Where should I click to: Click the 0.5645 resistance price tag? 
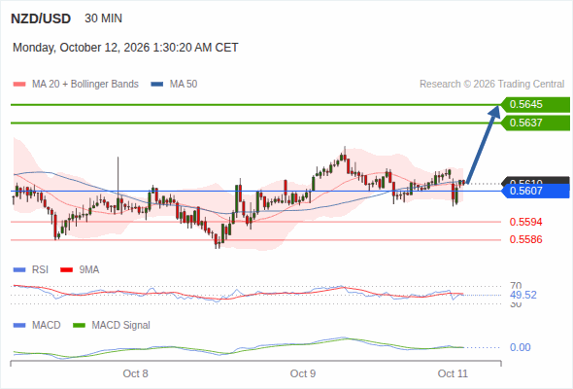[x=535, y=105]
